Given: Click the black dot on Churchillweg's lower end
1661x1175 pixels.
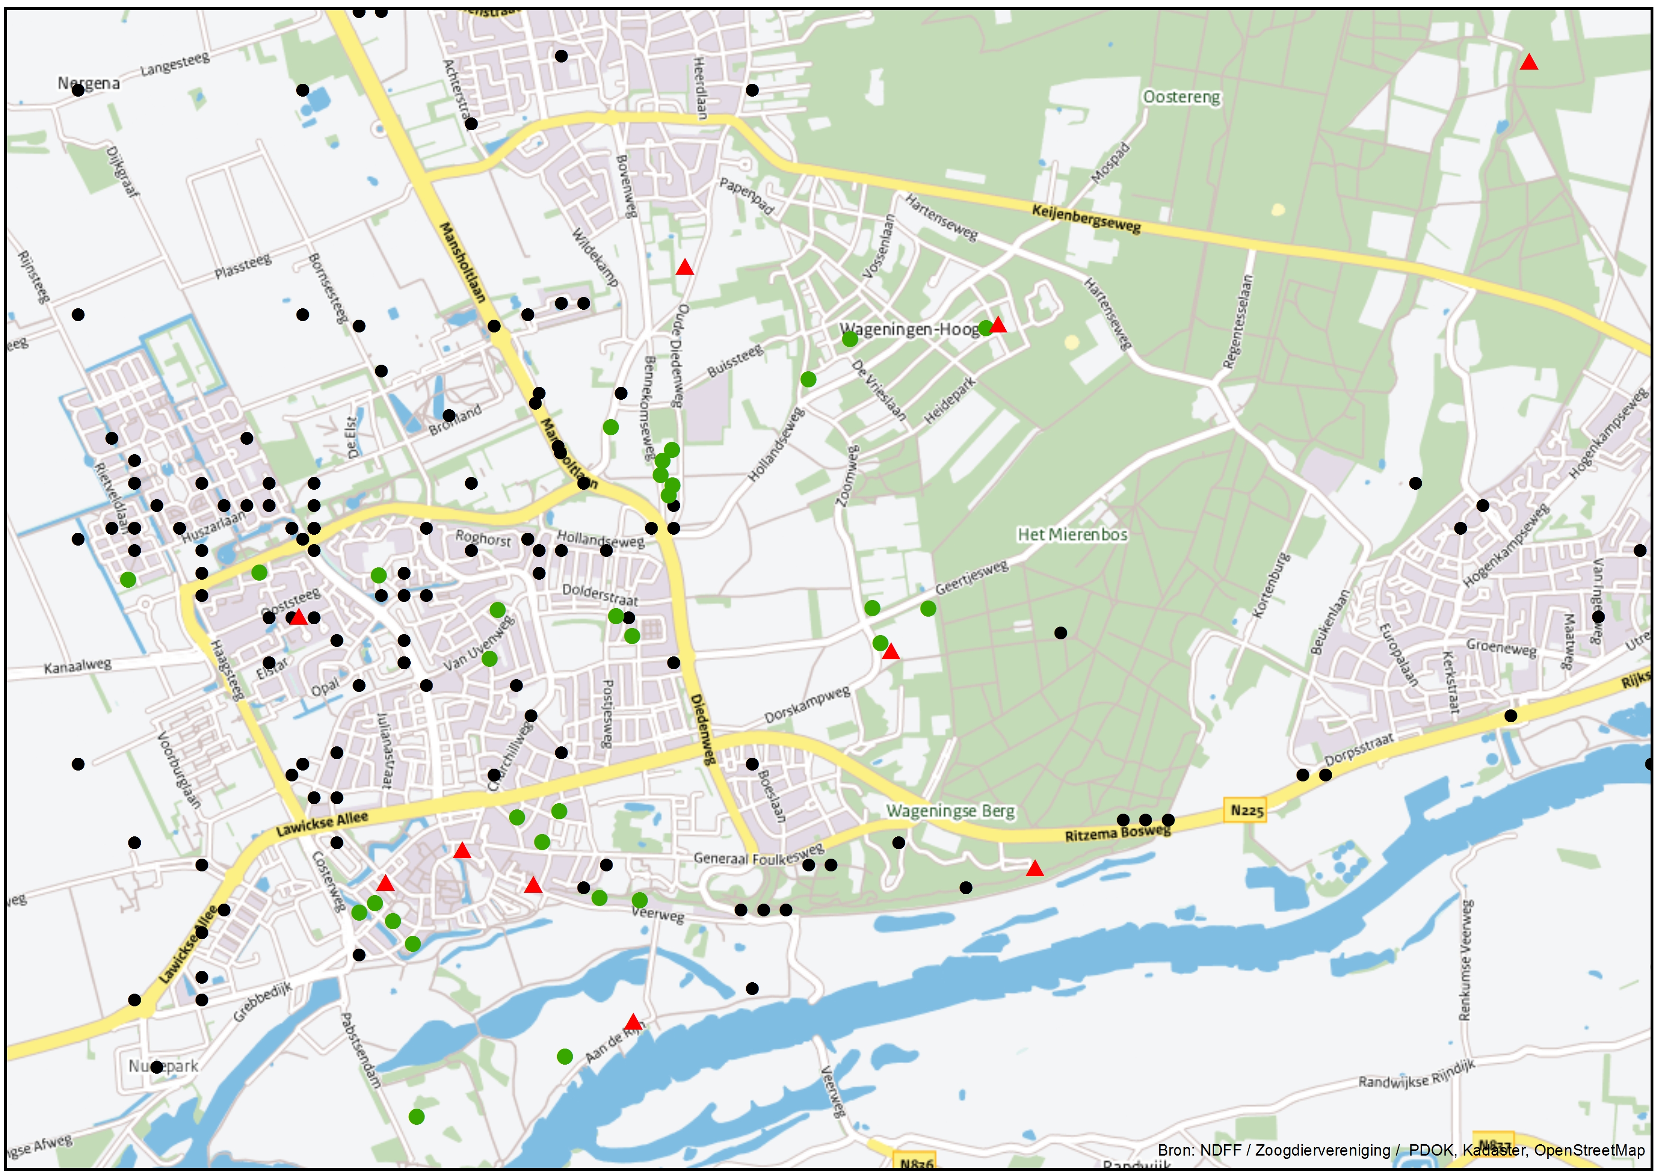Looking at the screenshot, I should point(494,776).
